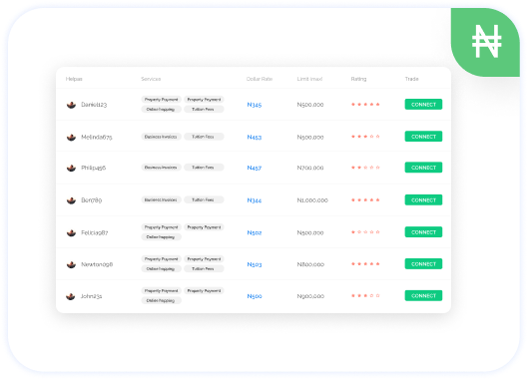This screenshot has width=528, height=380.
Task: Select Business Invoices tag for Melinda675
Action: pyautogui.click(x=161, y=137)
